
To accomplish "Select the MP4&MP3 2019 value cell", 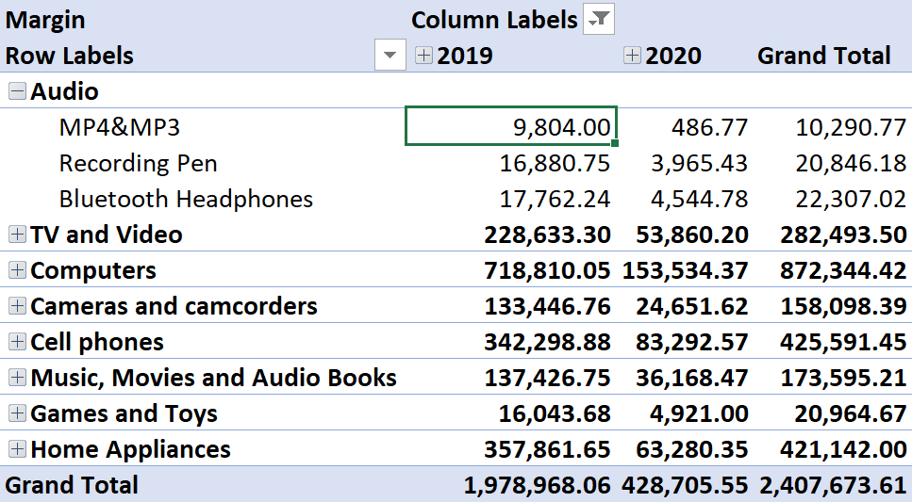I will 510,126.
